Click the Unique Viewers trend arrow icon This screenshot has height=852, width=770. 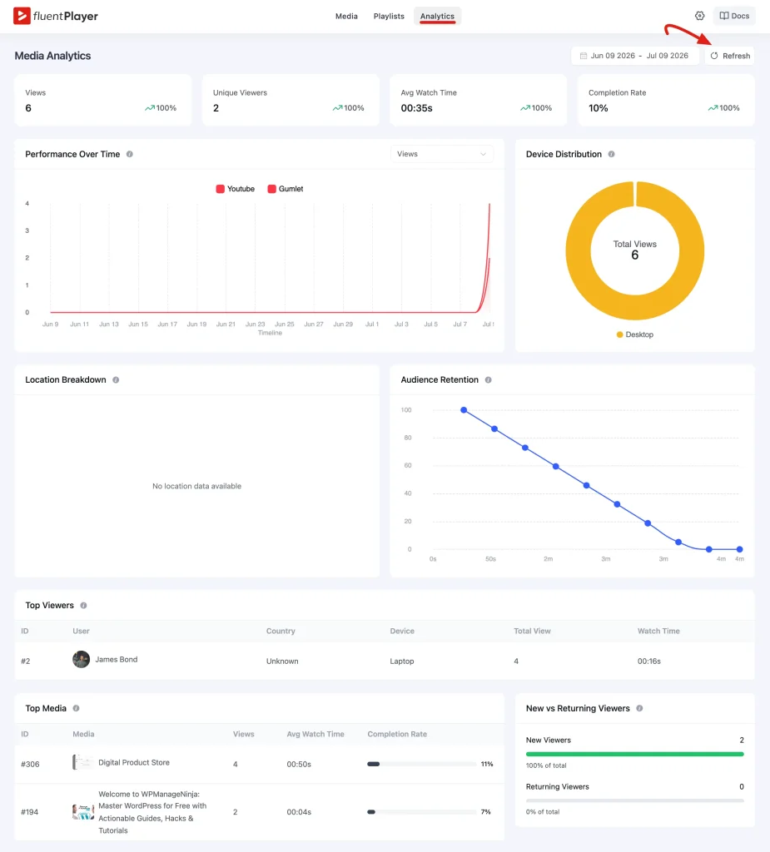337,108
